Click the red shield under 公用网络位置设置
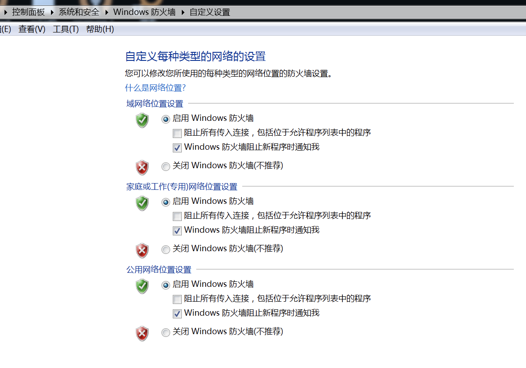Viewport: 526px width, 368px height. pyautogui.click(x=142, y=334)
